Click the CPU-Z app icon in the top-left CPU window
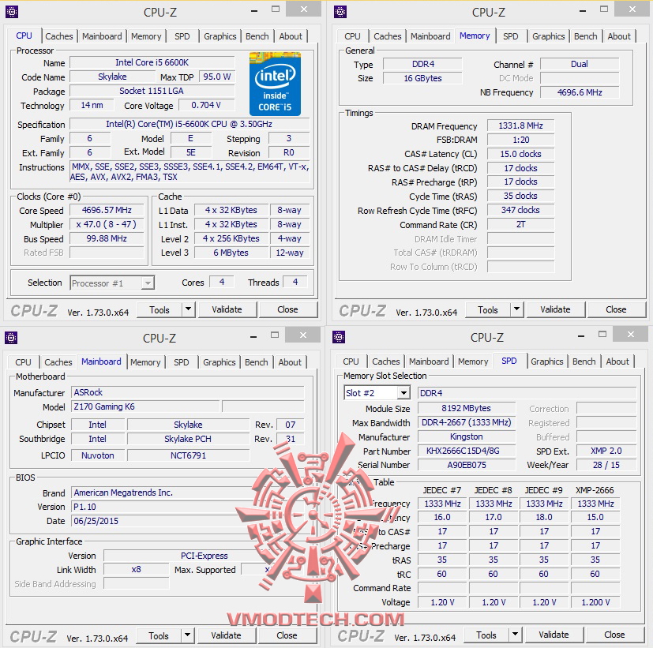 coord(12,12)
